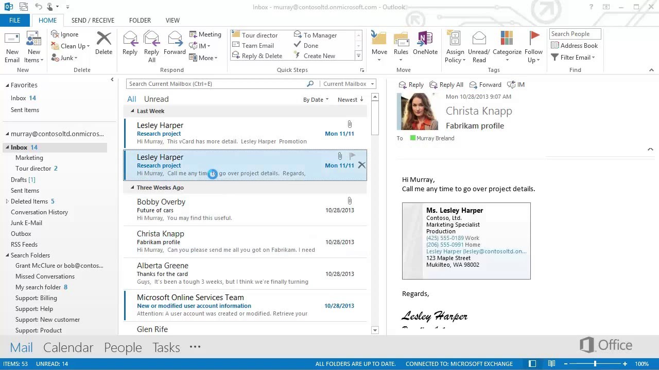
Task: Switch to the HOME tab
Action: tap(47, 21)
